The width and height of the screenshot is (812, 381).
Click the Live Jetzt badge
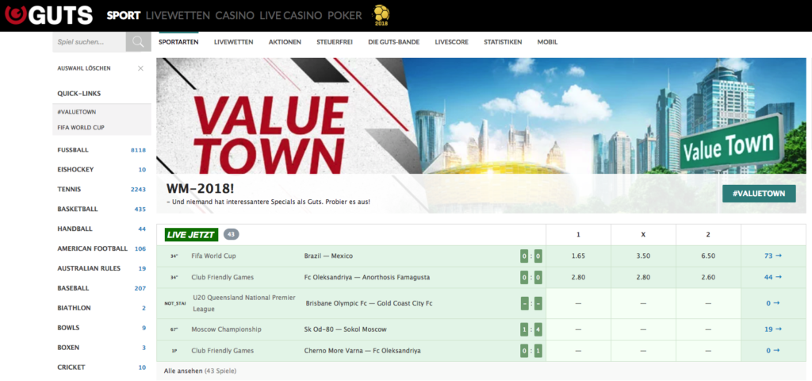191,235
